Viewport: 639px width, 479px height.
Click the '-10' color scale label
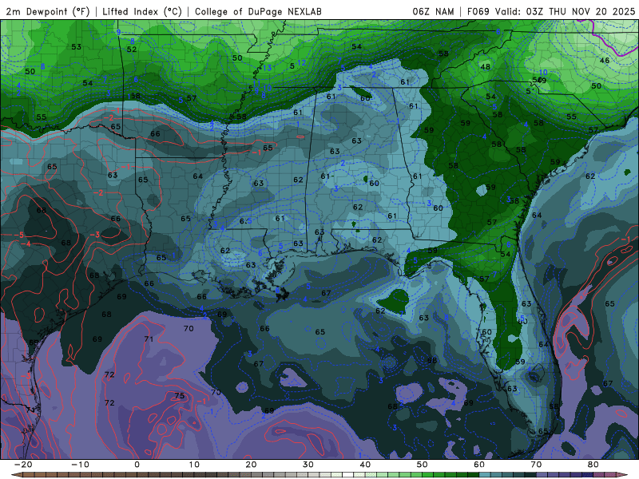[80, 465]
